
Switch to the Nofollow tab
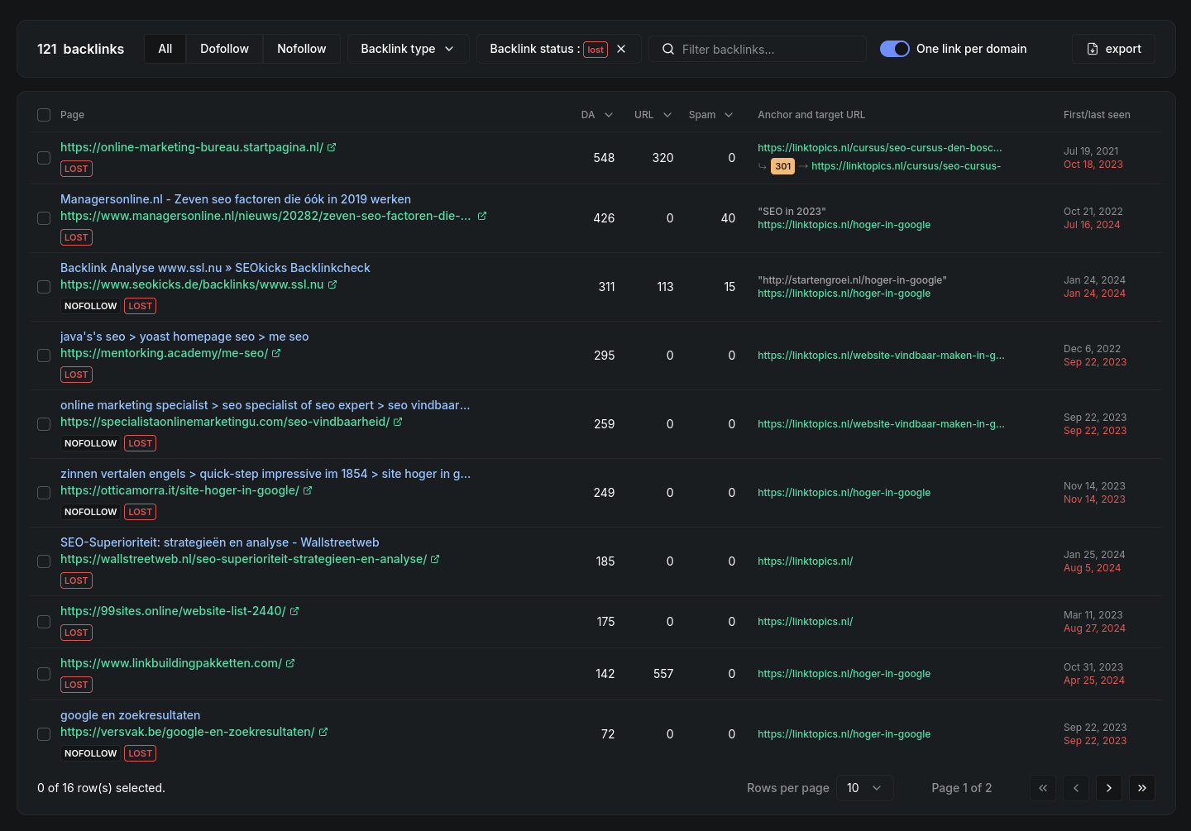pyautogui.click(x=302, y=49)
